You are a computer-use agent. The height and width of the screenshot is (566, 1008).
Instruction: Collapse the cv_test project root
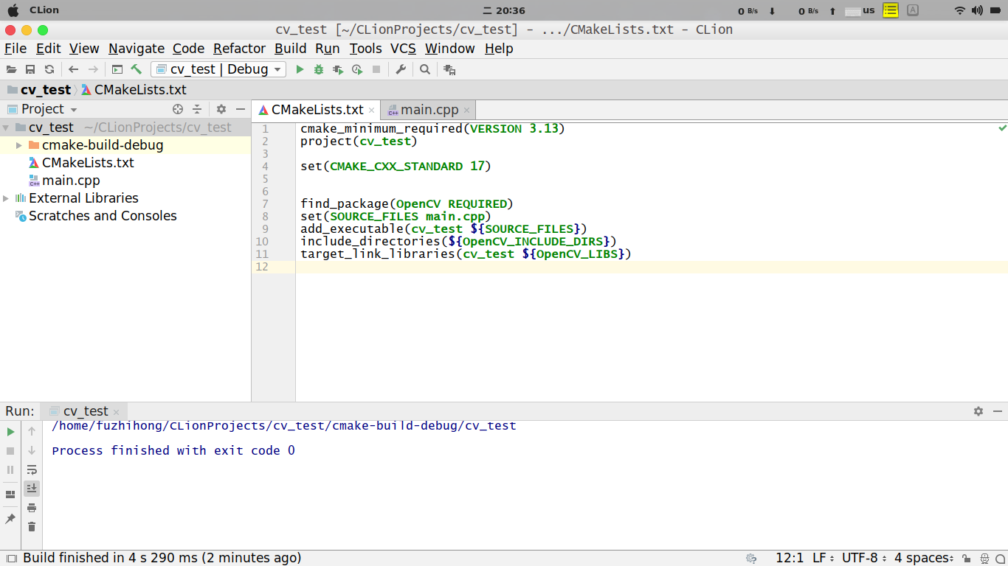tap(6, 127)
